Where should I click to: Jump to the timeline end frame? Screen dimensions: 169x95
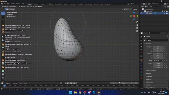pyautogui.click(x=76, y=83)
